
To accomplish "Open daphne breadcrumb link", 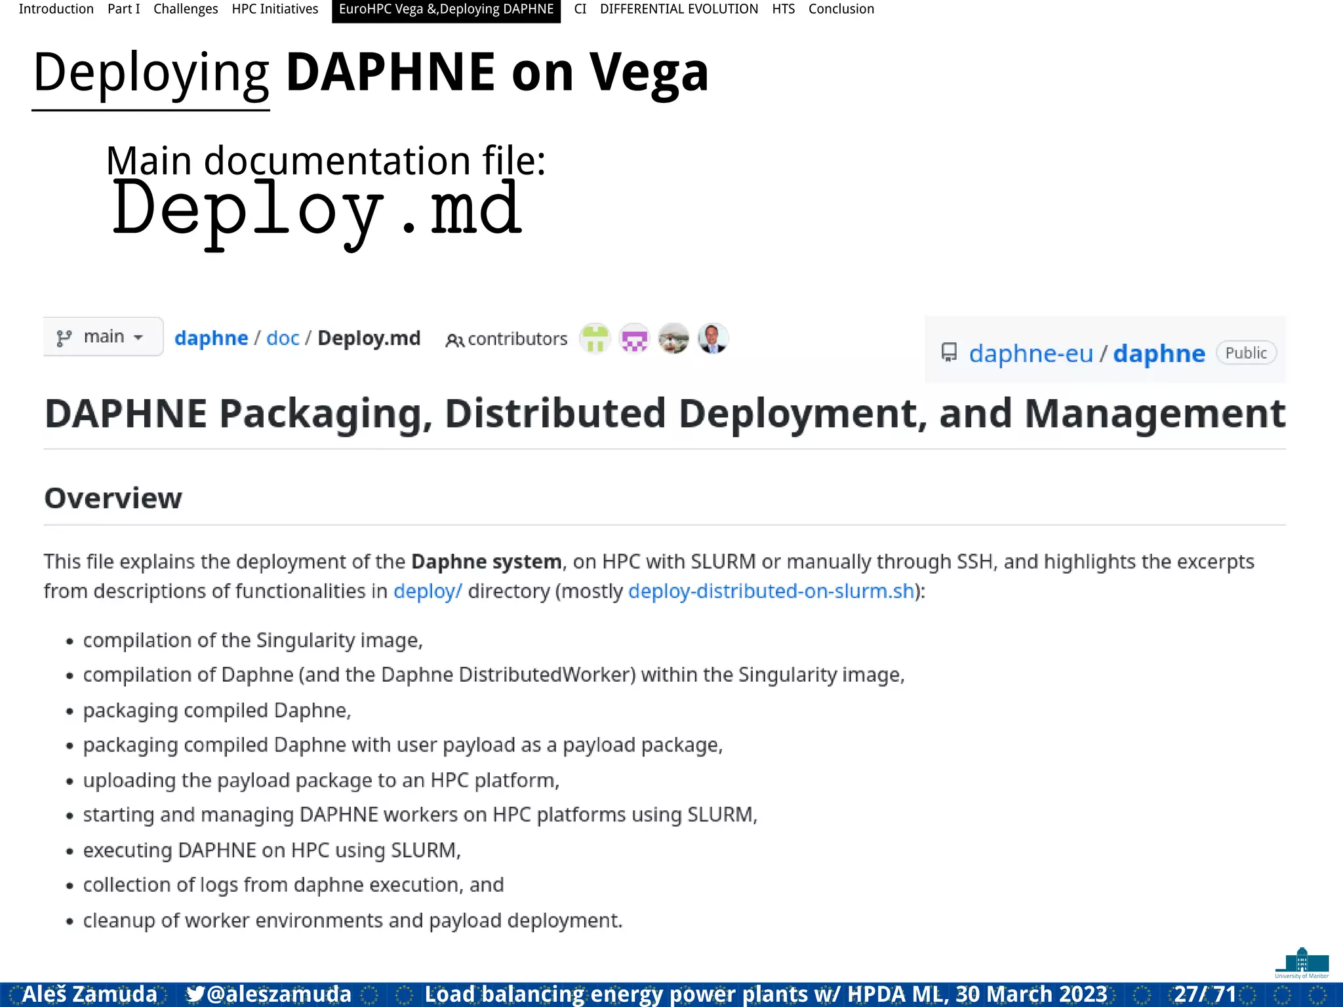I will [211, 338].
